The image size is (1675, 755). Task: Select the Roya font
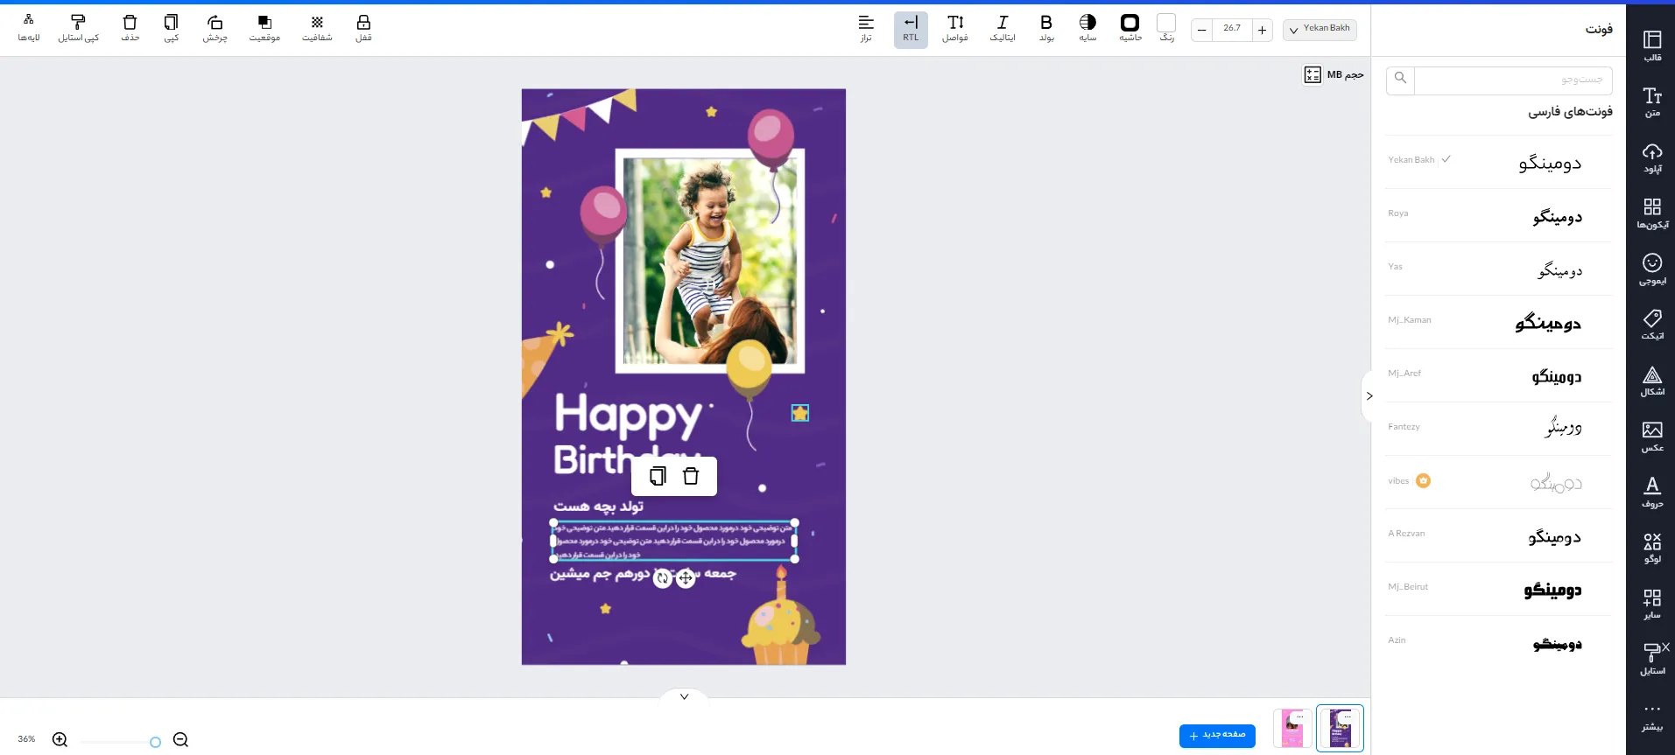click(1498, 215)
